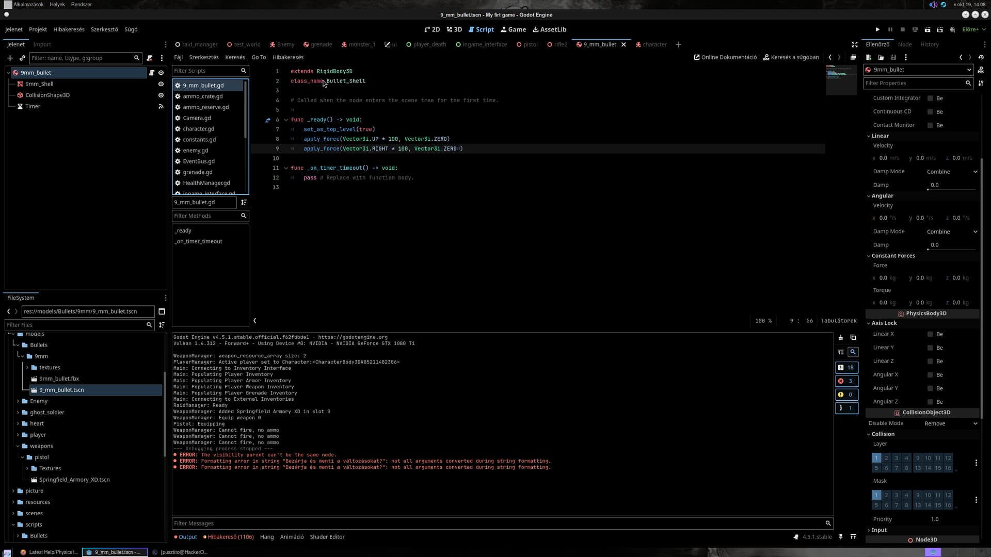Hide the 9mm_Shell node visibility
The image size is (991, 557).
click(161, 84)
